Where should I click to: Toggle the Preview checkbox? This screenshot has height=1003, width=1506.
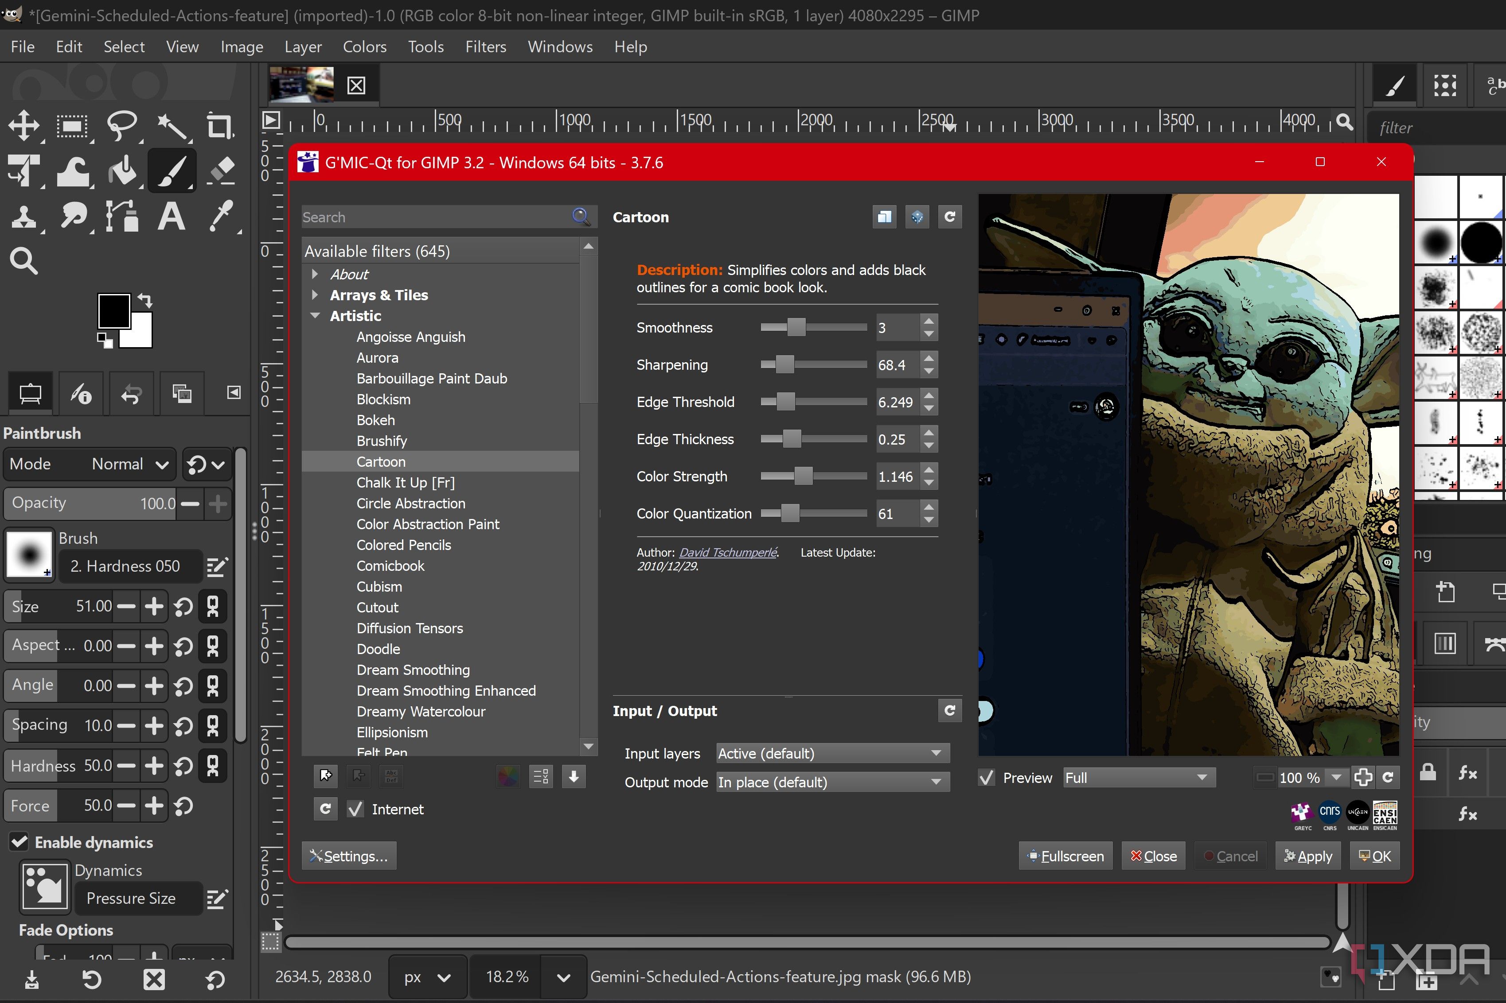(x=987, y=778)
